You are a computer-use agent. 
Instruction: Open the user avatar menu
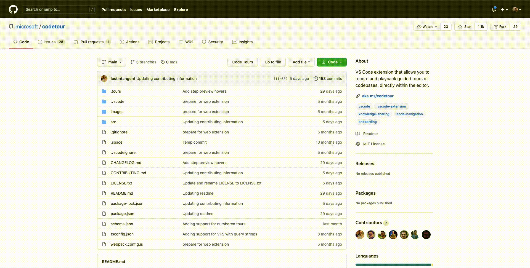click(x=516, y=10)
